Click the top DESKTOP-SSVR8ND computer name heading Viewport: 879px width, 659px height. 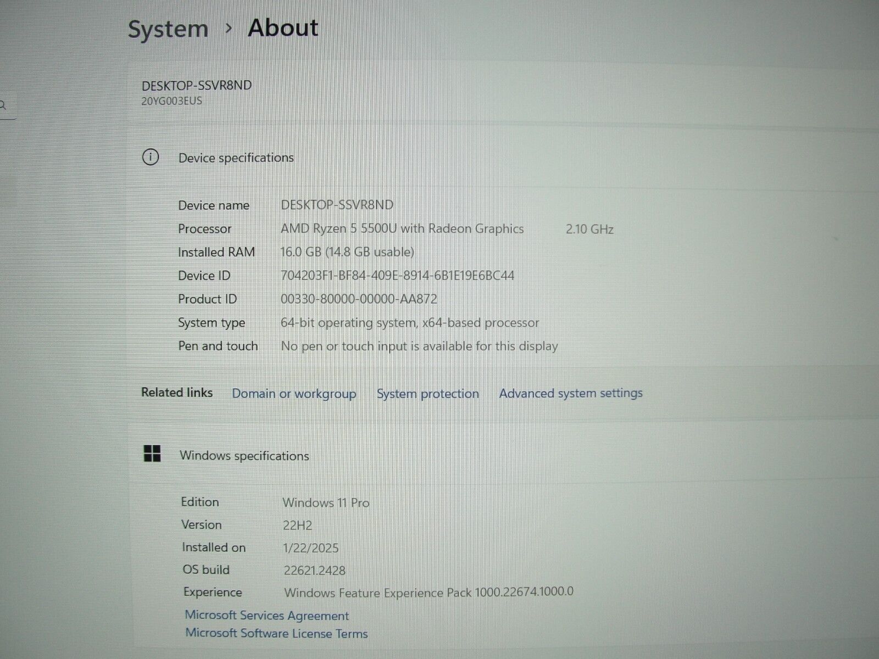pyautogui.click(x=197, y=85)
